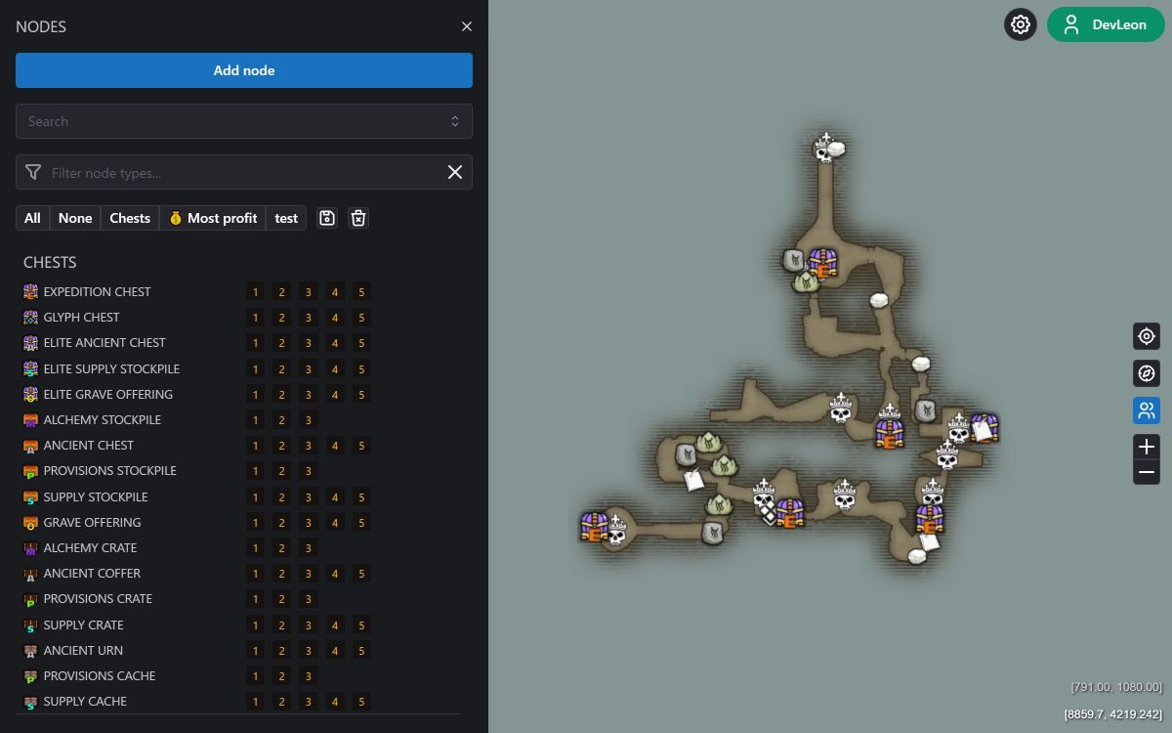Click the save filter preset icon
The height and width of the screenshot is (733, 1172).
click(327, 218)
